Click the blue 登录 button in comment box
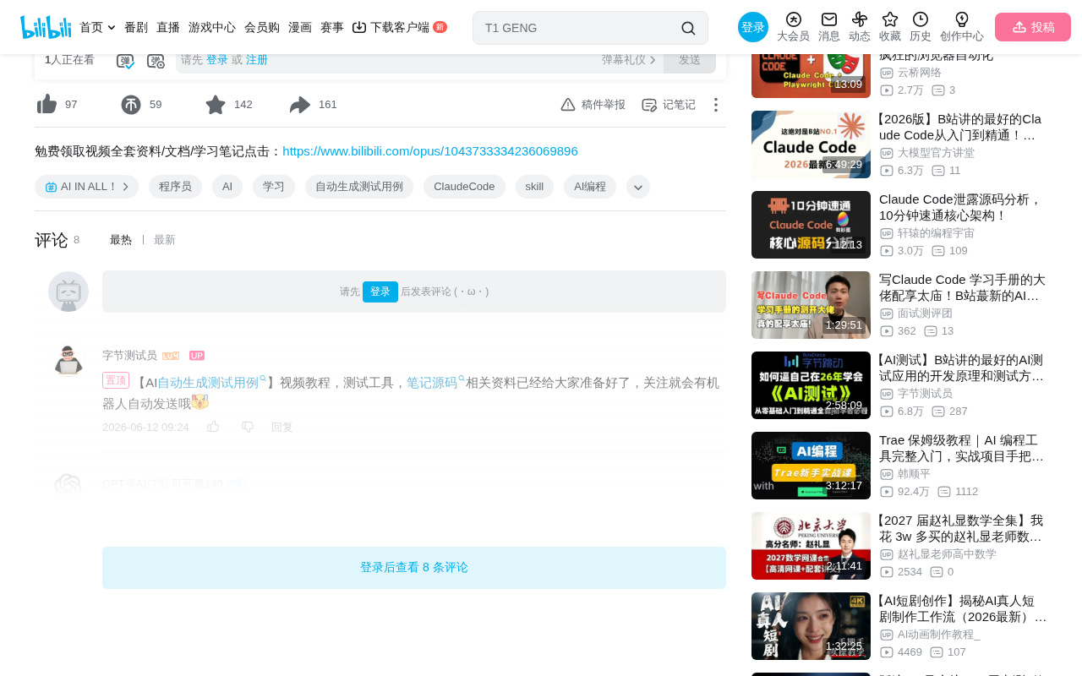Image resolution: width=1082 pixels, height=676 pixels. click(380, 292)
